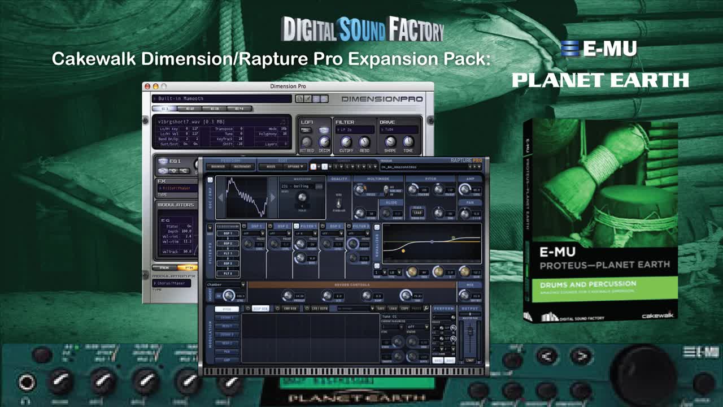The width and height of the screenshot is (723, 407).
Task: Click the DSP 1 power icon
Action: 245,227
